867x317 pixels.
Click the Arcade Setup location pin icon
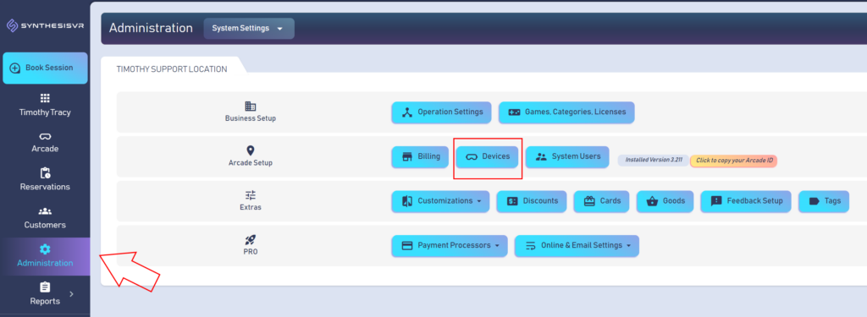251,150
